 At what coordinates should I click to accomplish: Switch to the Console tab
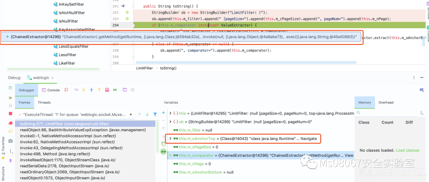pos(50,90)
